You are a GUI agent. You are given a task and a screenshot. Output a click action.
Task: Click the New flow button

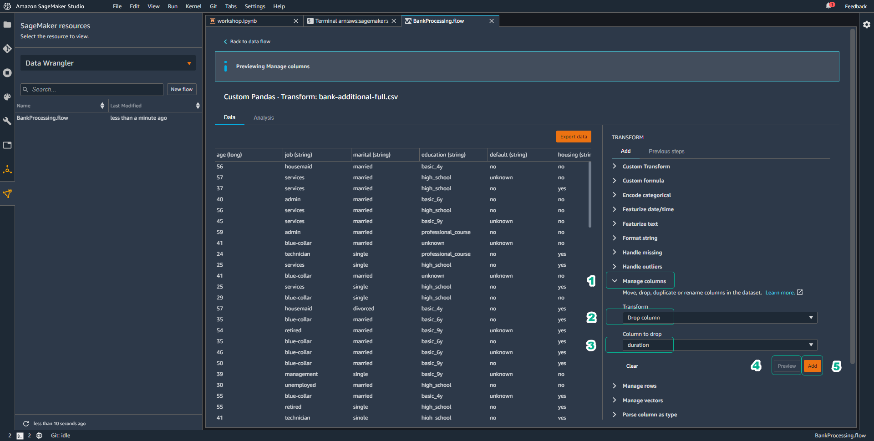pyautogui.click(x=182, y=90)
